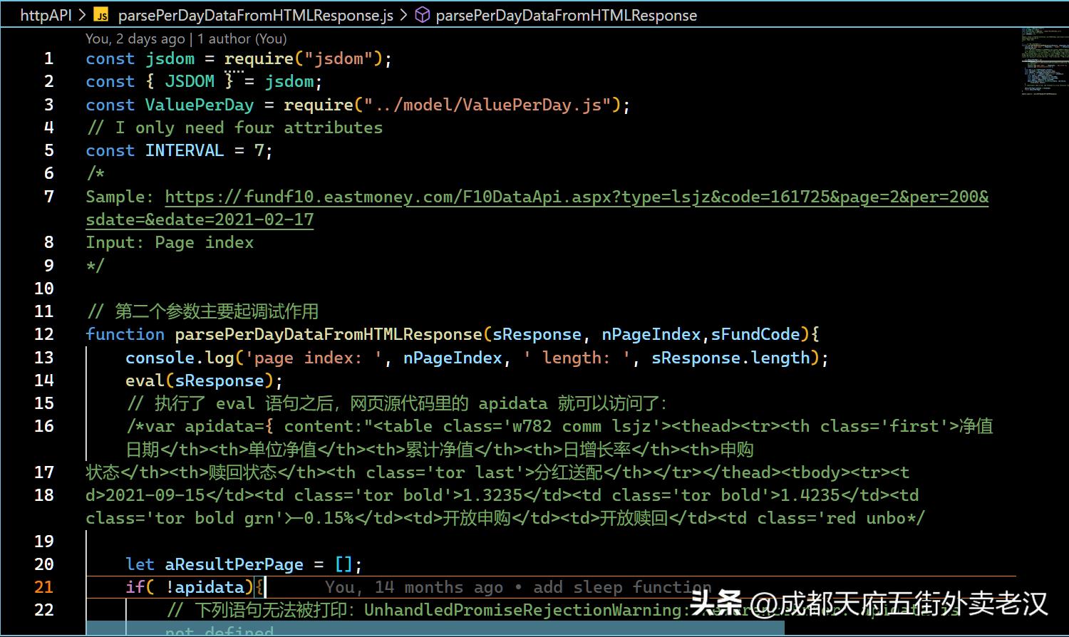
Task: Click the nPageIndex parameter on line 12
Action: click(651, 334)
